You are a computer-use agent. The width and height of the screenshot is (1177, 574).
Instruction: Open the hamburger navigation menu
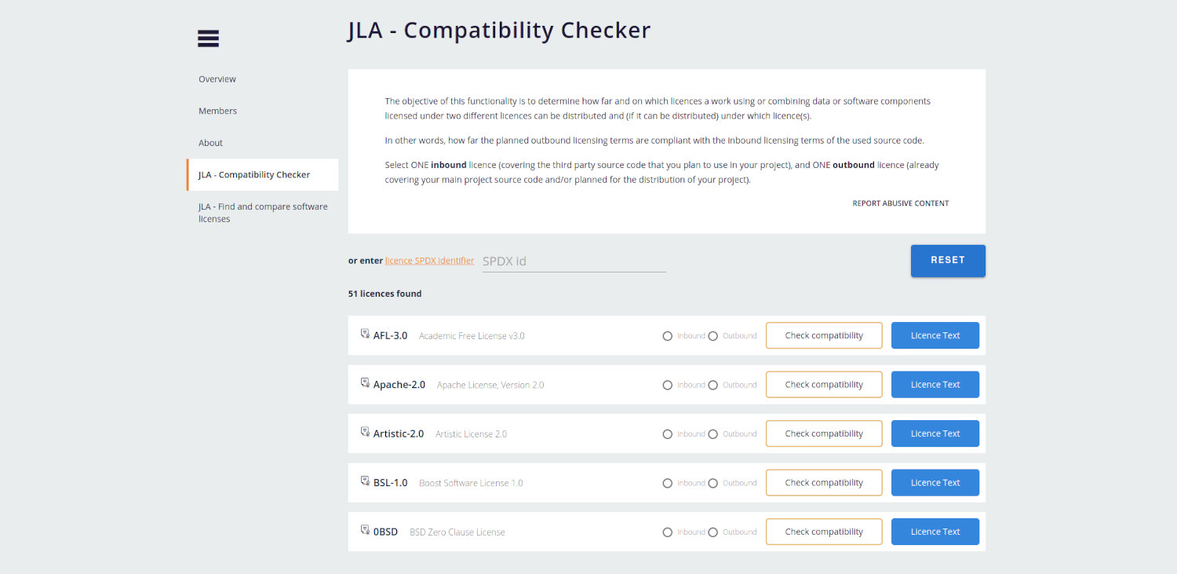pyautogui.click(x=207, y=38)
